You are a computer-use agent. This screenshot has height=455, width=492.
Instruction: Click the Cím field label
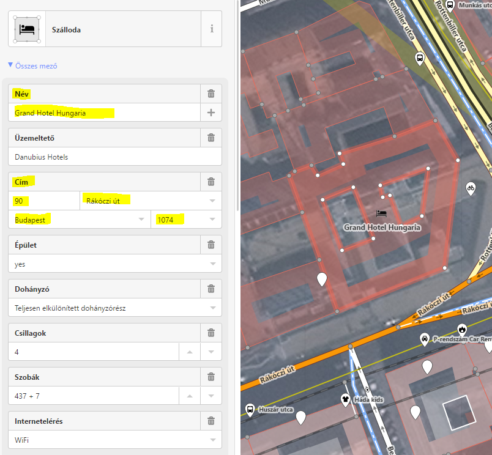[21, 182]
